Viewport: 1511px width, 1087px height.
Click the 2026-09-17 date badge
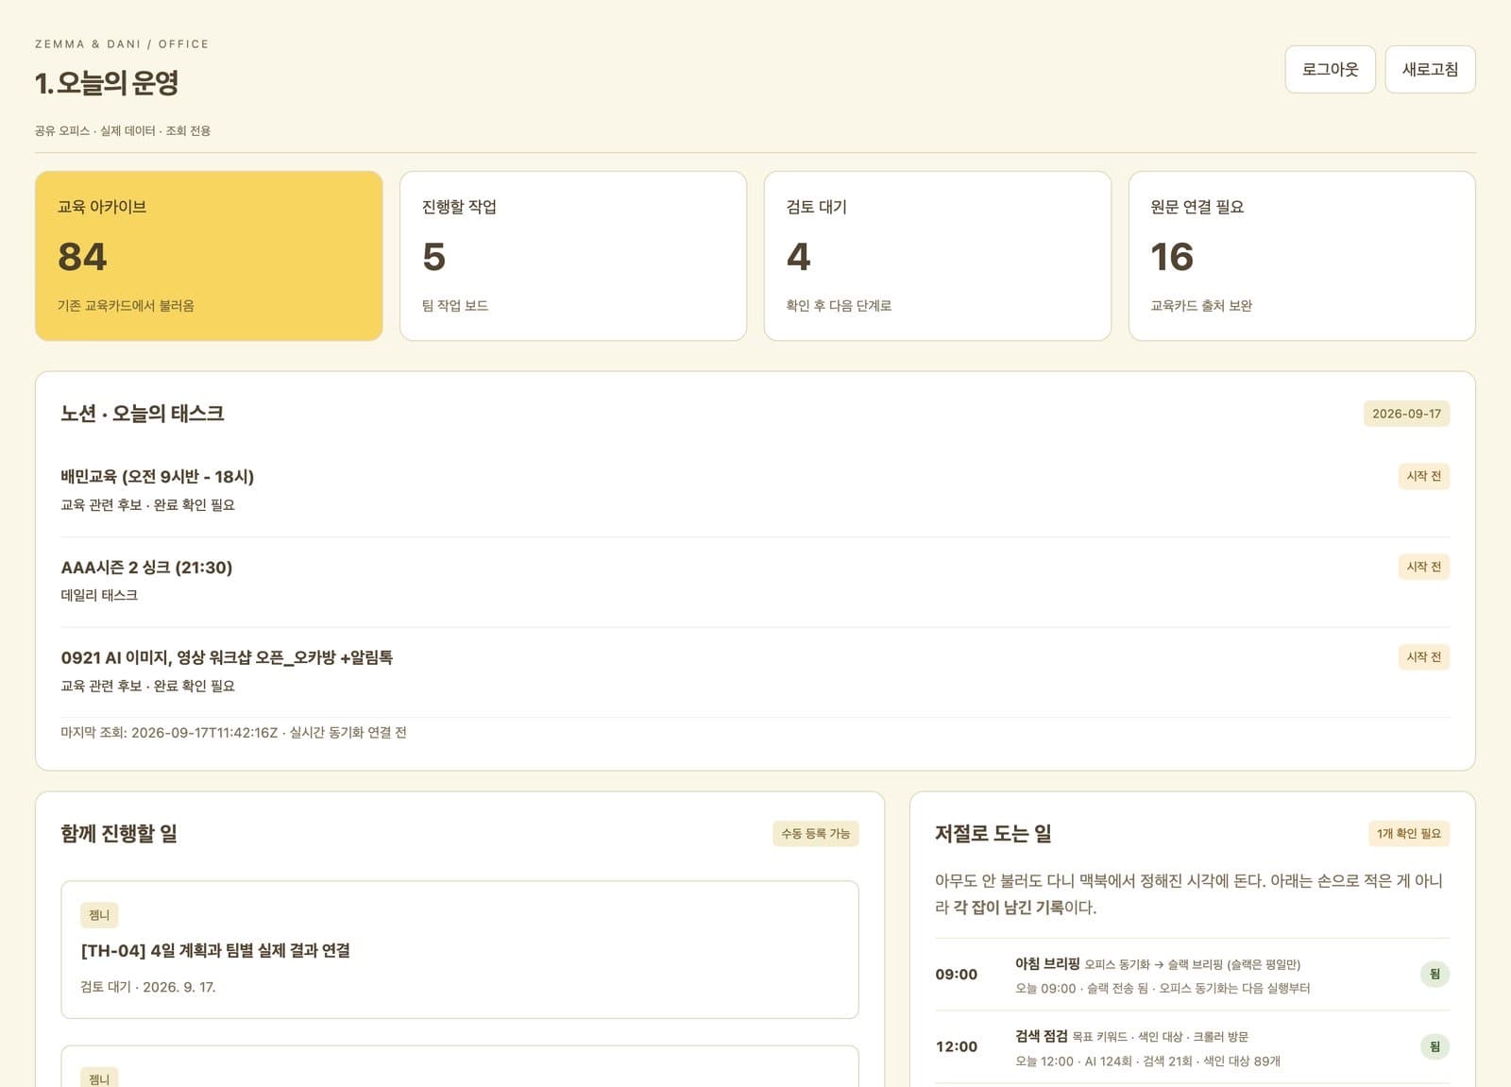(x=1406, y=414)
